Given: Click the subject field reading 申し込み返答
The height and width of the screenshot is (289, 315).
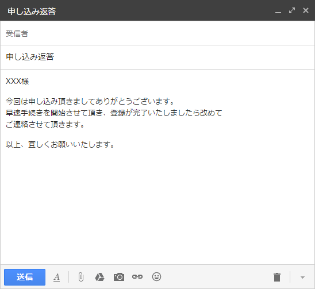Looking at the screenshot, I should [x=157, y=57].
